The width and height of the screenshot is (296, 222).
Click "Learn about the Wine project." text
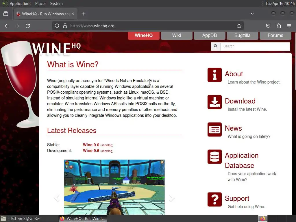click(x=254, y=82)
